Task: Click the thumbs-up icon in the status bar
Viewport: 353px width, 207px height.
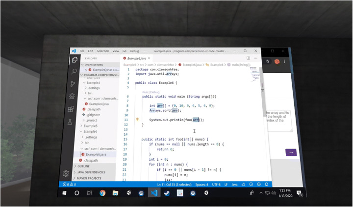Action: [243, 185]
